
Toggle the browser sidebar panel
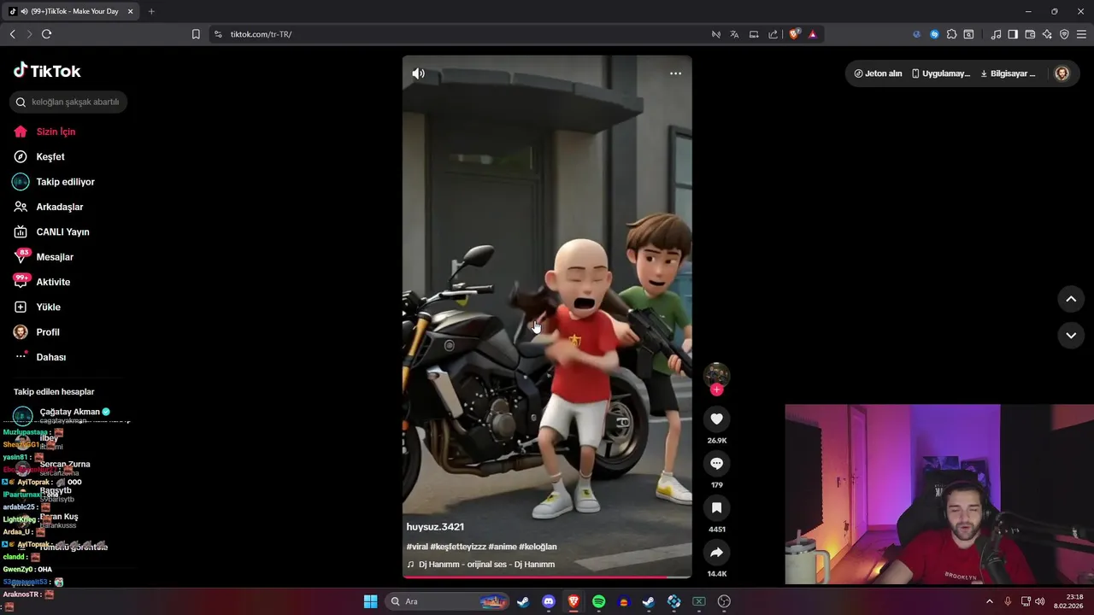tap(1013, 34)
